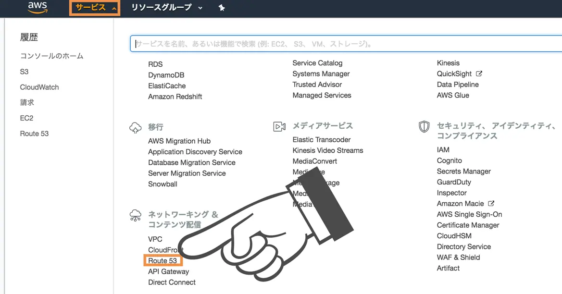Screen dimensions: 562x294
Task: Open API Gateway service link
Action: click(x=168, y=271)
